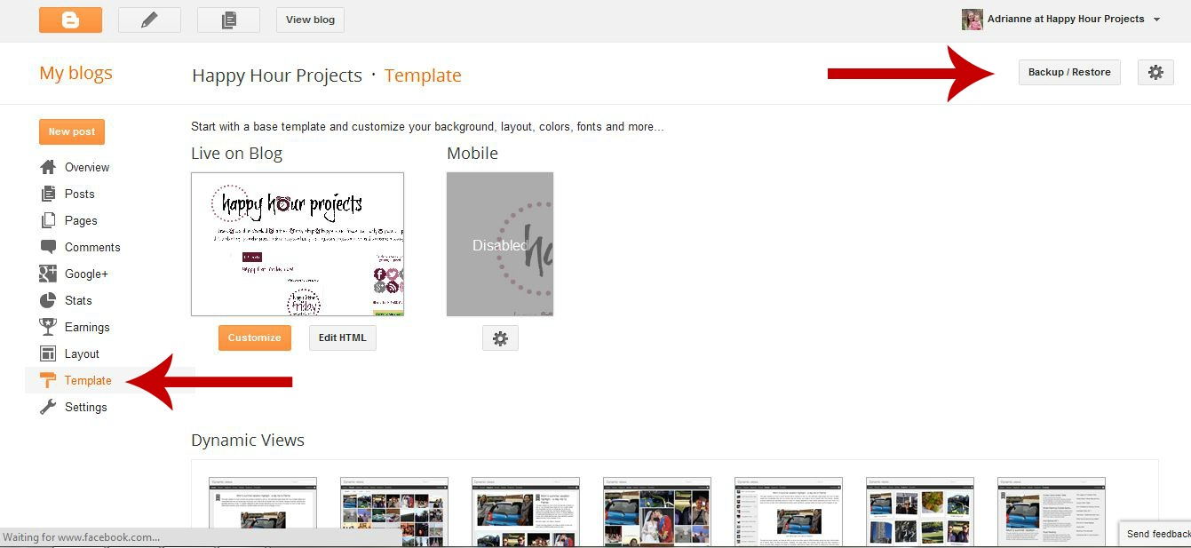Click the Overview house icon
The image size is (1191, 548).
pos(48,167)
